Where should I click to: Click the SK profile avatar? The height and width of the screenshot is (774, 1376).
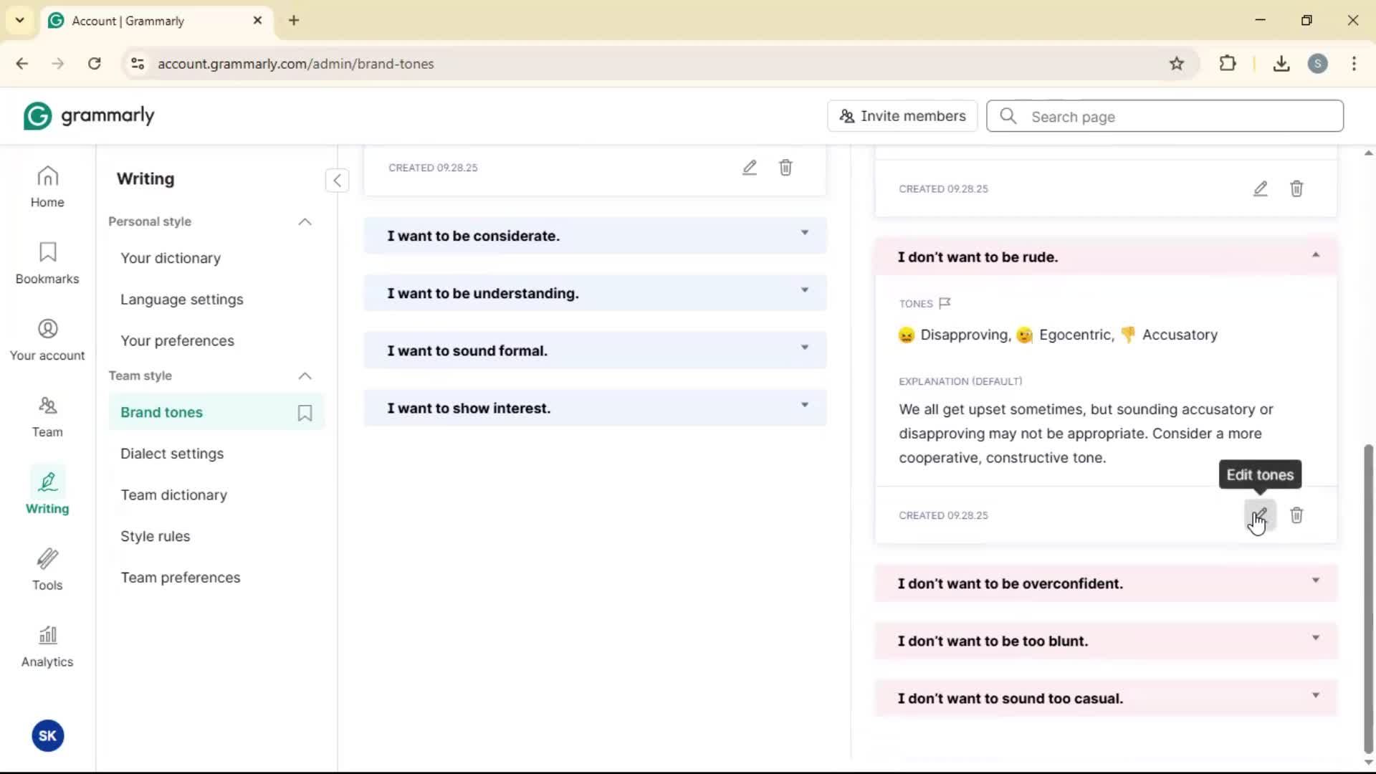tap(47, 735)
